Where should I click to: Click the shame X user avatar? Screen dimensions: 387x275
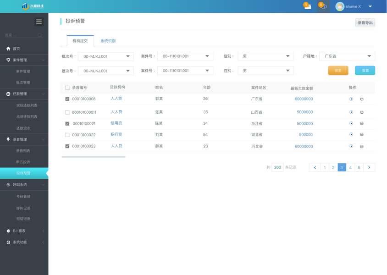[340, 6]
